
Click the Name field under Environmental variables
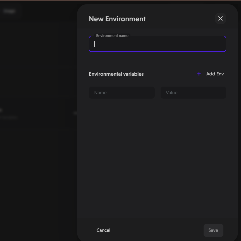121,92
